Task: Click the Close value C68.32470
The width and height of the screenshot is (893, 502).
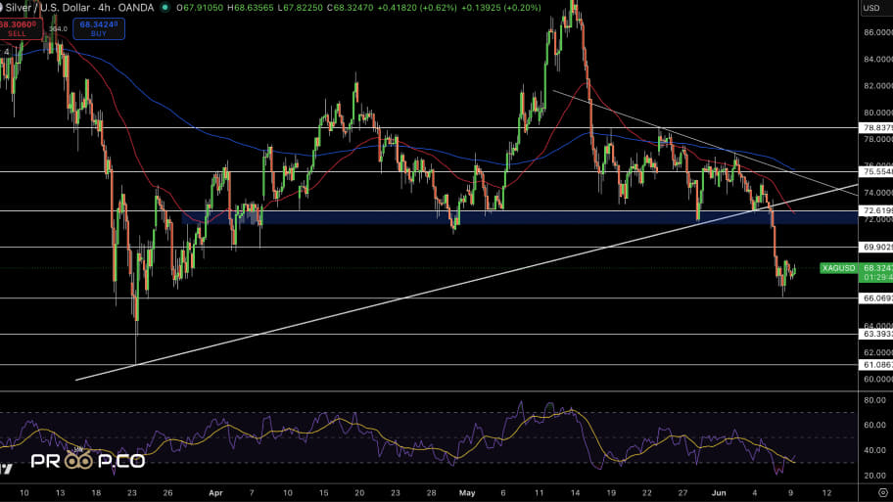Action: coord(351,8)
